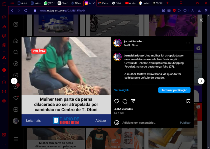Viewport: 210px width, 149px height.
Task: Open jornaldiarioteo username in post header
Action: click(133, 41)
